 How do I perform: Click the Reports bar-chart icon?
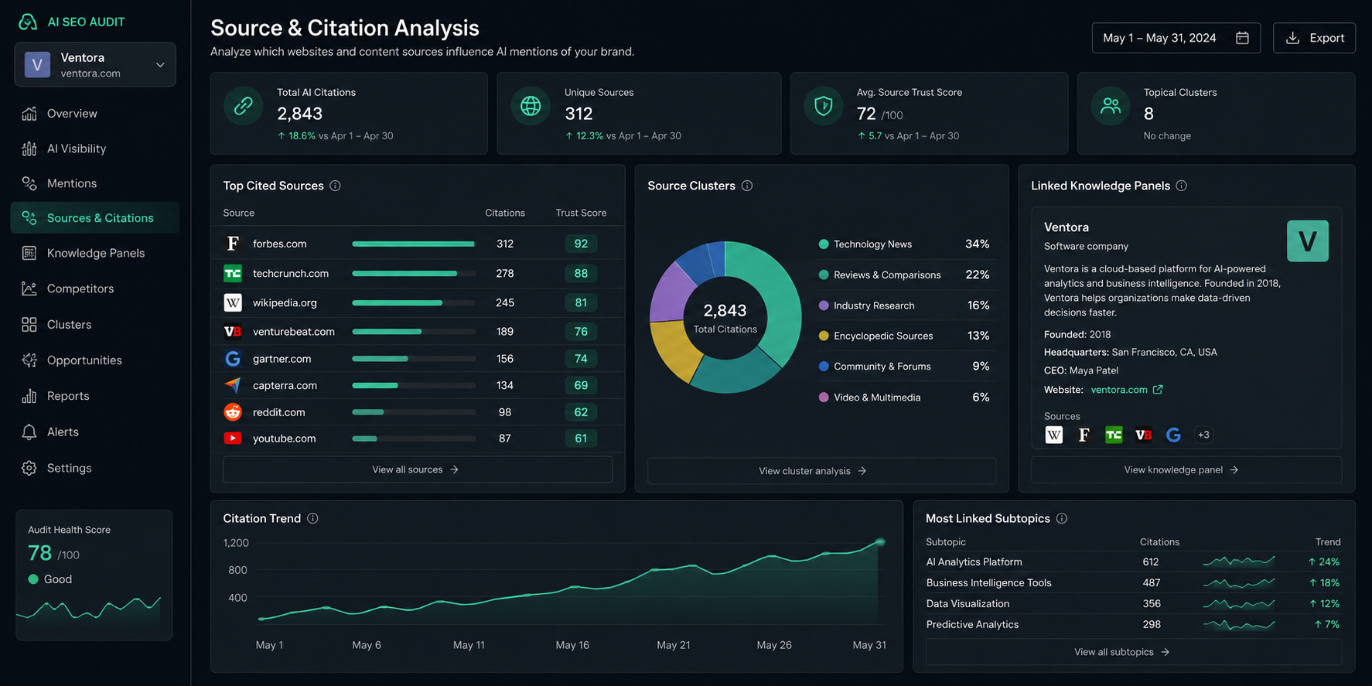point(29,396)
